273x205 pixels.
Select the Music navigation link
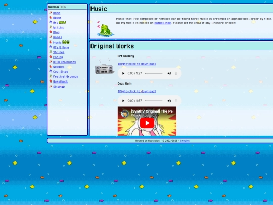pyautogui.click(x=57, y=42)
